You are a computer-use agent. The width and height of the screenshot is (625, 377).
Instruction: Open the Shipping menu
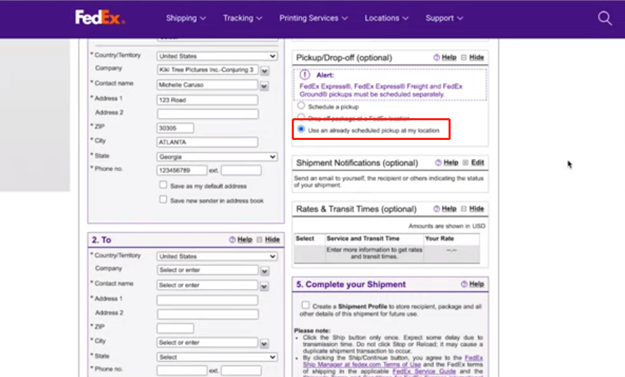pyautogui.click(x=186, y=18)
